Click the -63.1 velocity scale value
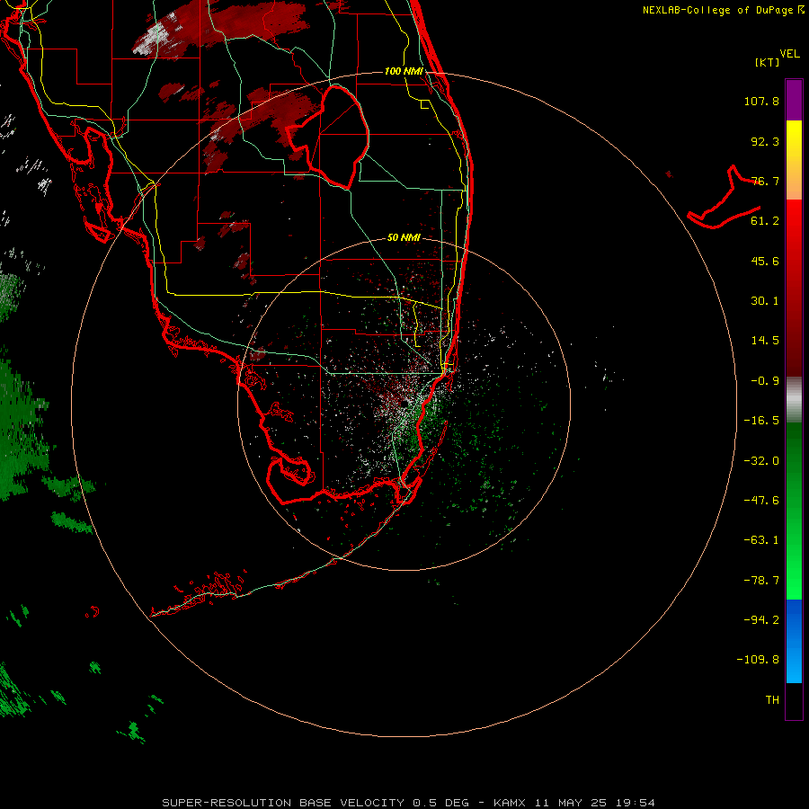The height and width of the screenshot is (809, 809). click(761, 540)
